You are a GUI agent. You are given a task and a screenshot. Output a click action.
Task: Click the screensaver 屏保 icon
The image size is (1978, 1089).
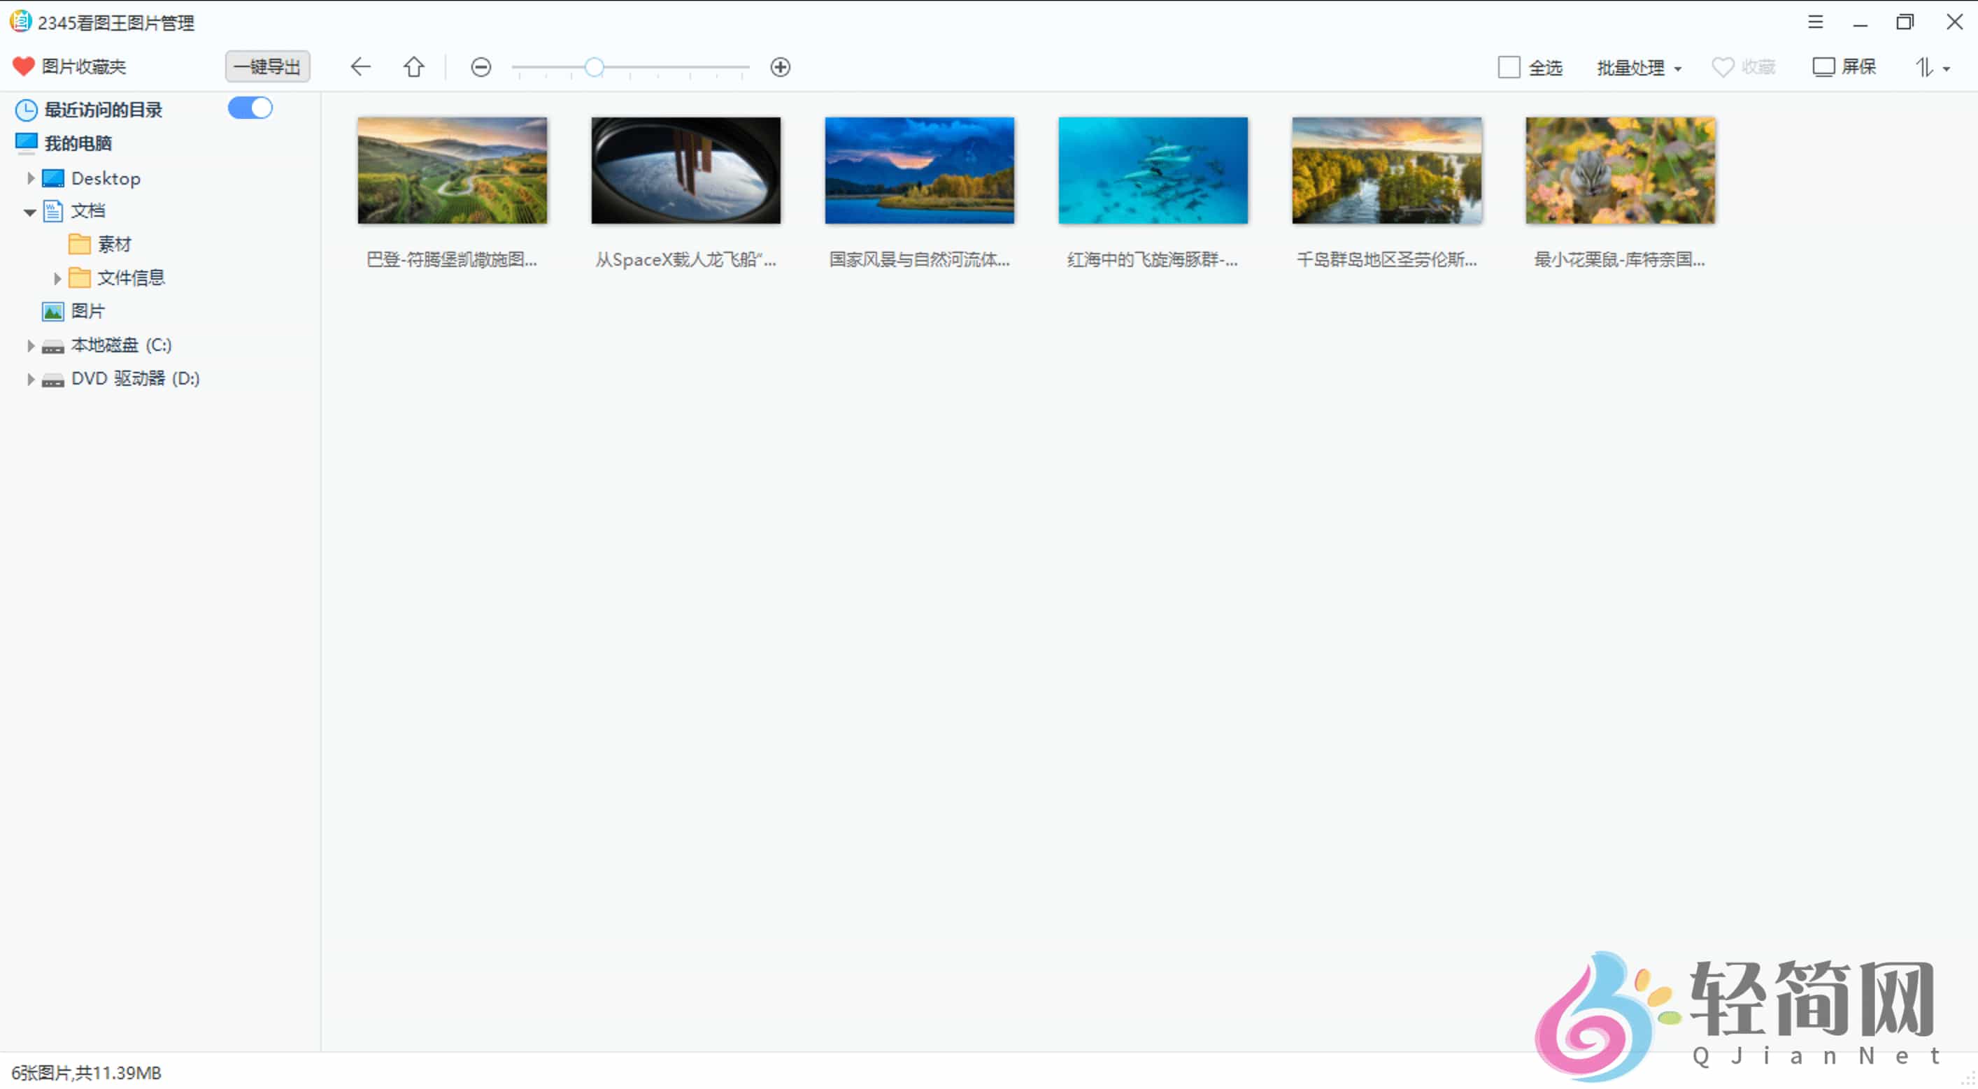(x=1823, y=67)
